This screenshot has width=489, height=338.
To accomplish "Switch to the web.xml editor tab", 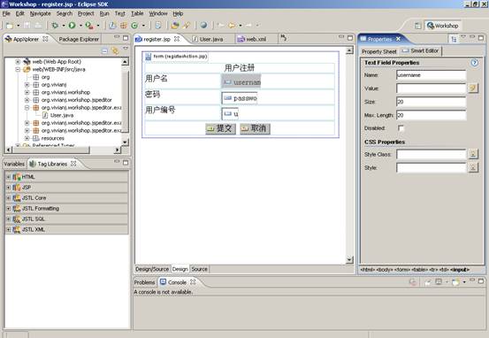I will click(x=252, y=39).
